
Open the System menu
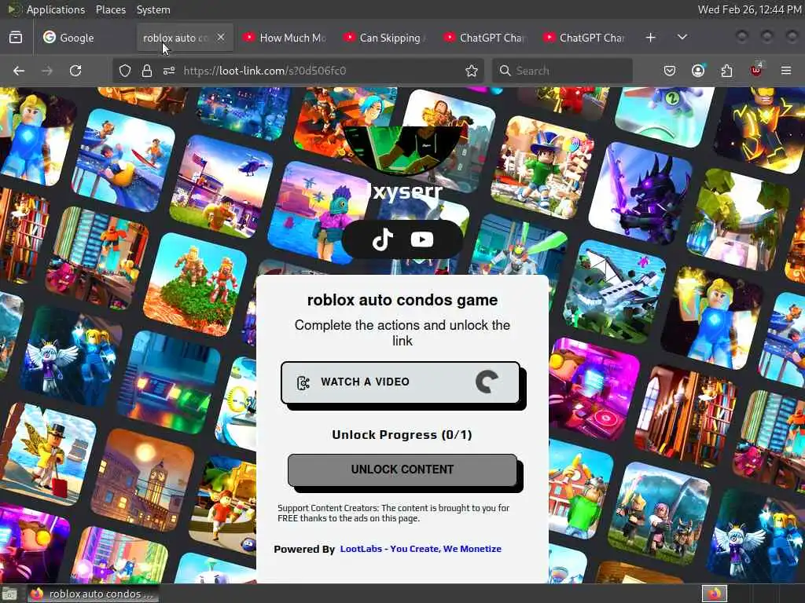(x=153, y=9)
